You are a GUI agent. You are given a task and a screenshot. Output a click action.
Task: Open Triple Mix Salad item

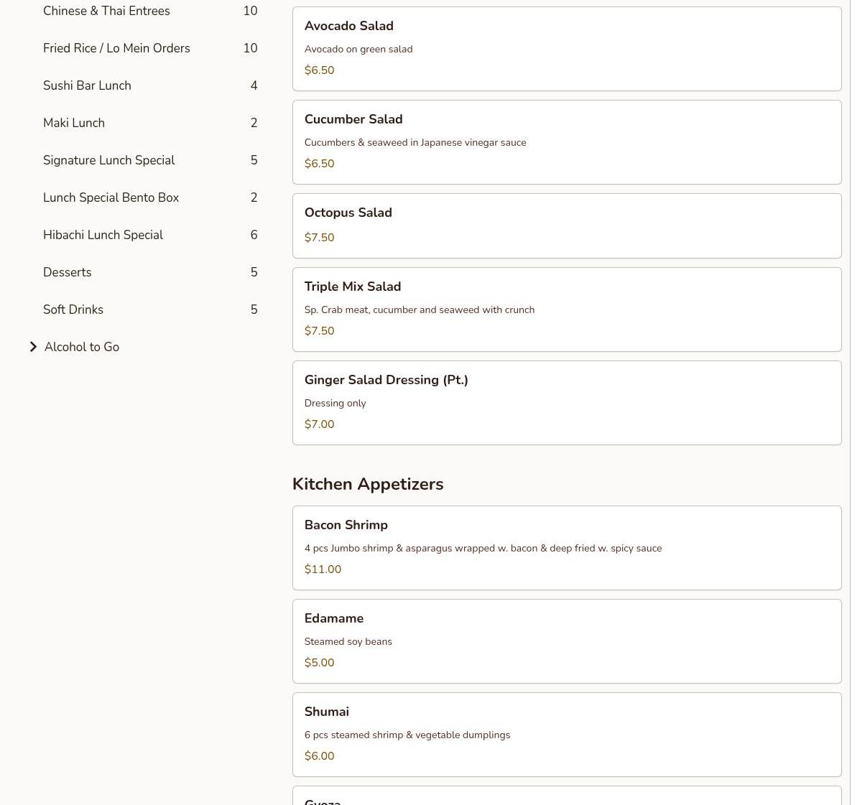coord(567,310)
